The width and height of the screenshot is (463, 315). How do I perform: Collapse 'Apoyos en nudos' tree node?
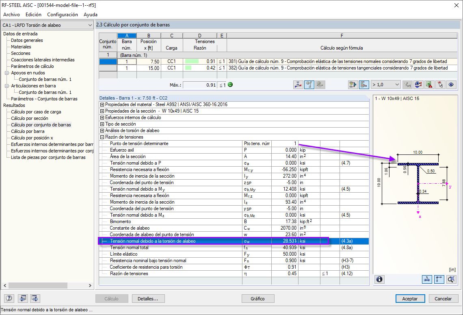(x=7, y=73)
